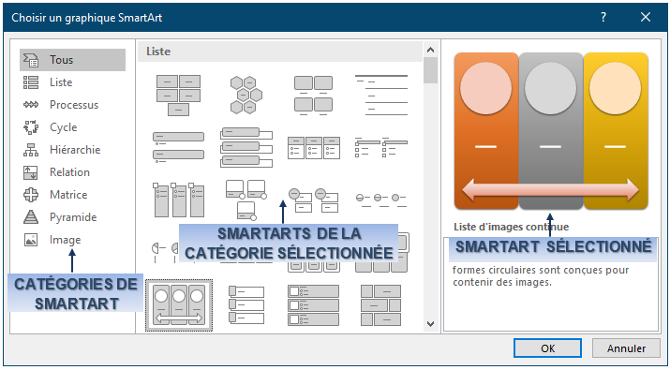Pick the alternating hexagons layout

[246, 95]
